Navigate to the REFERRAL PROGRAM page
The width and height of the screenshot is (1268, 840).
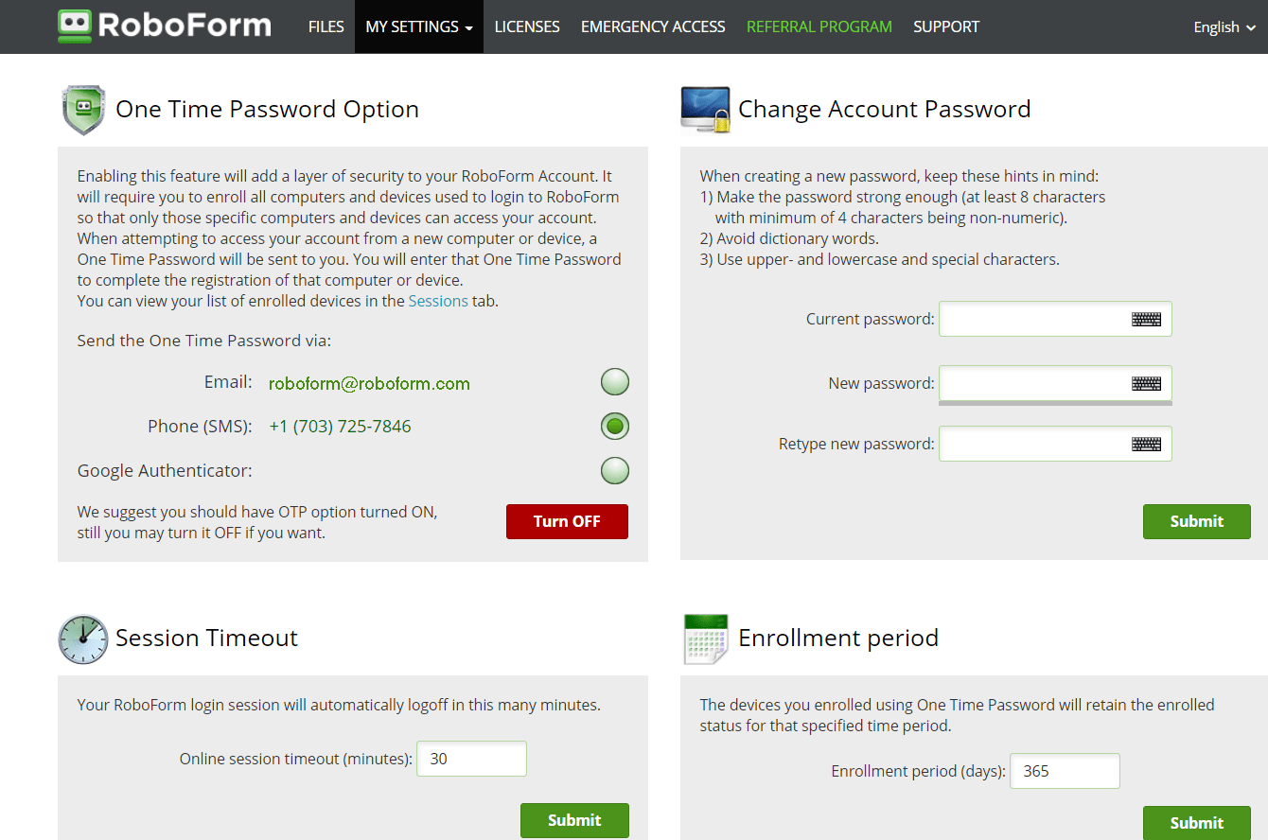[x=819, y=26]
